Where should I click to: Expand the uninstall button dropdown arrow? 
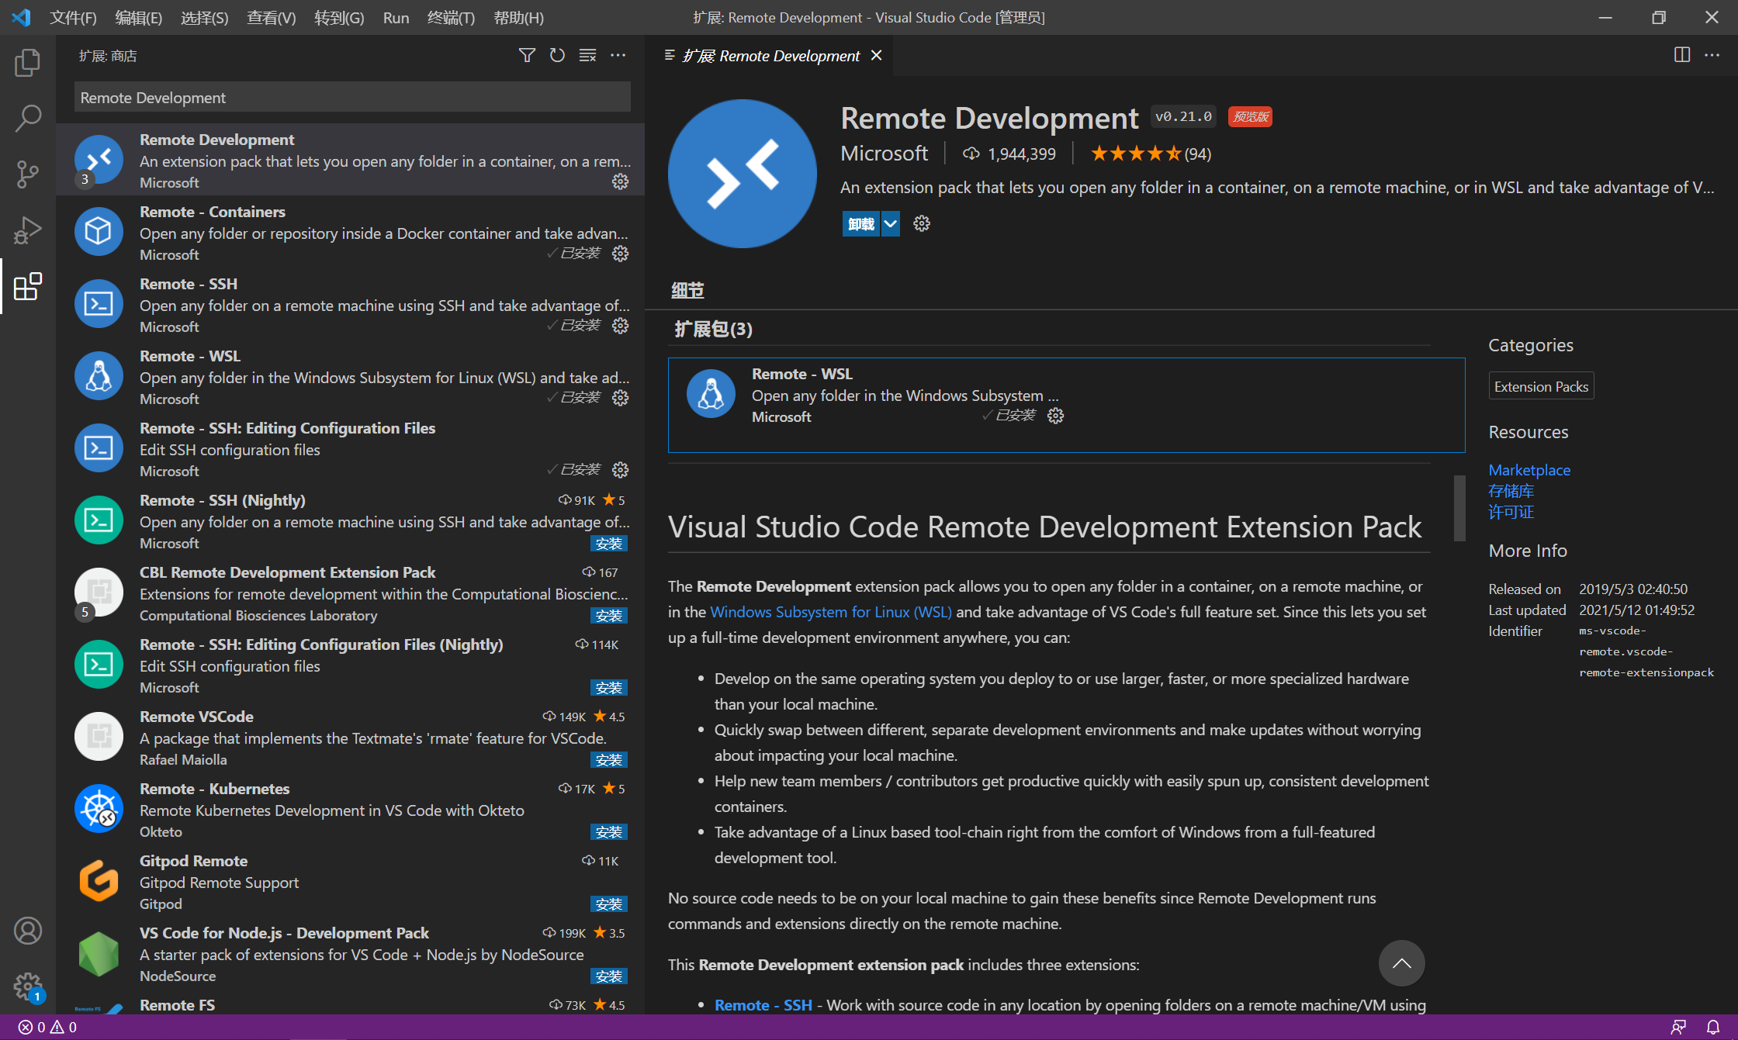(x=891, y=224)
